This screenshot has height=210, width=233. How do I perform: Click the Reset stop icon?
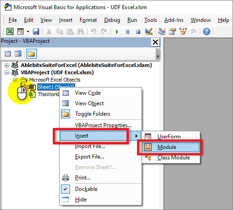click(138, 32)
